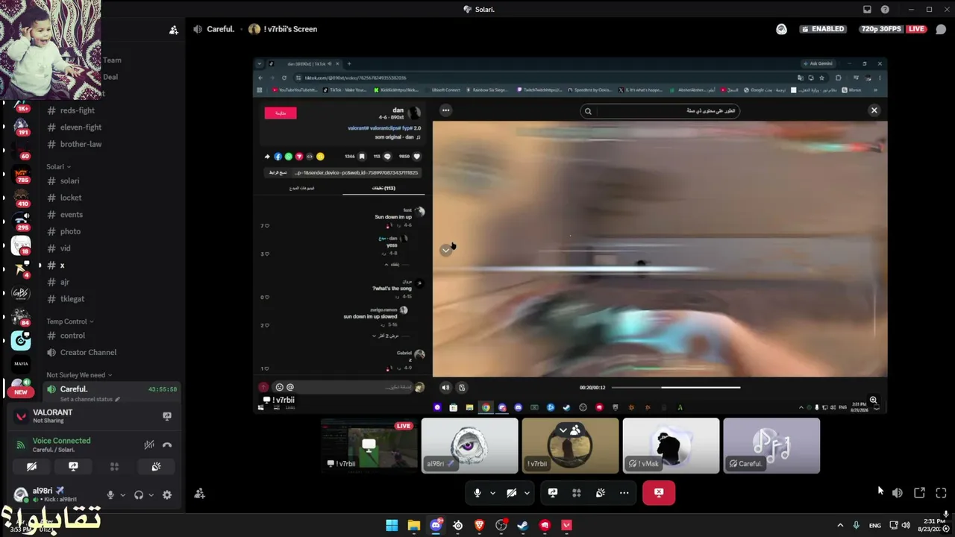
Task: Toggle the soundboard icon in the bottom call bar
Action: 601,492
